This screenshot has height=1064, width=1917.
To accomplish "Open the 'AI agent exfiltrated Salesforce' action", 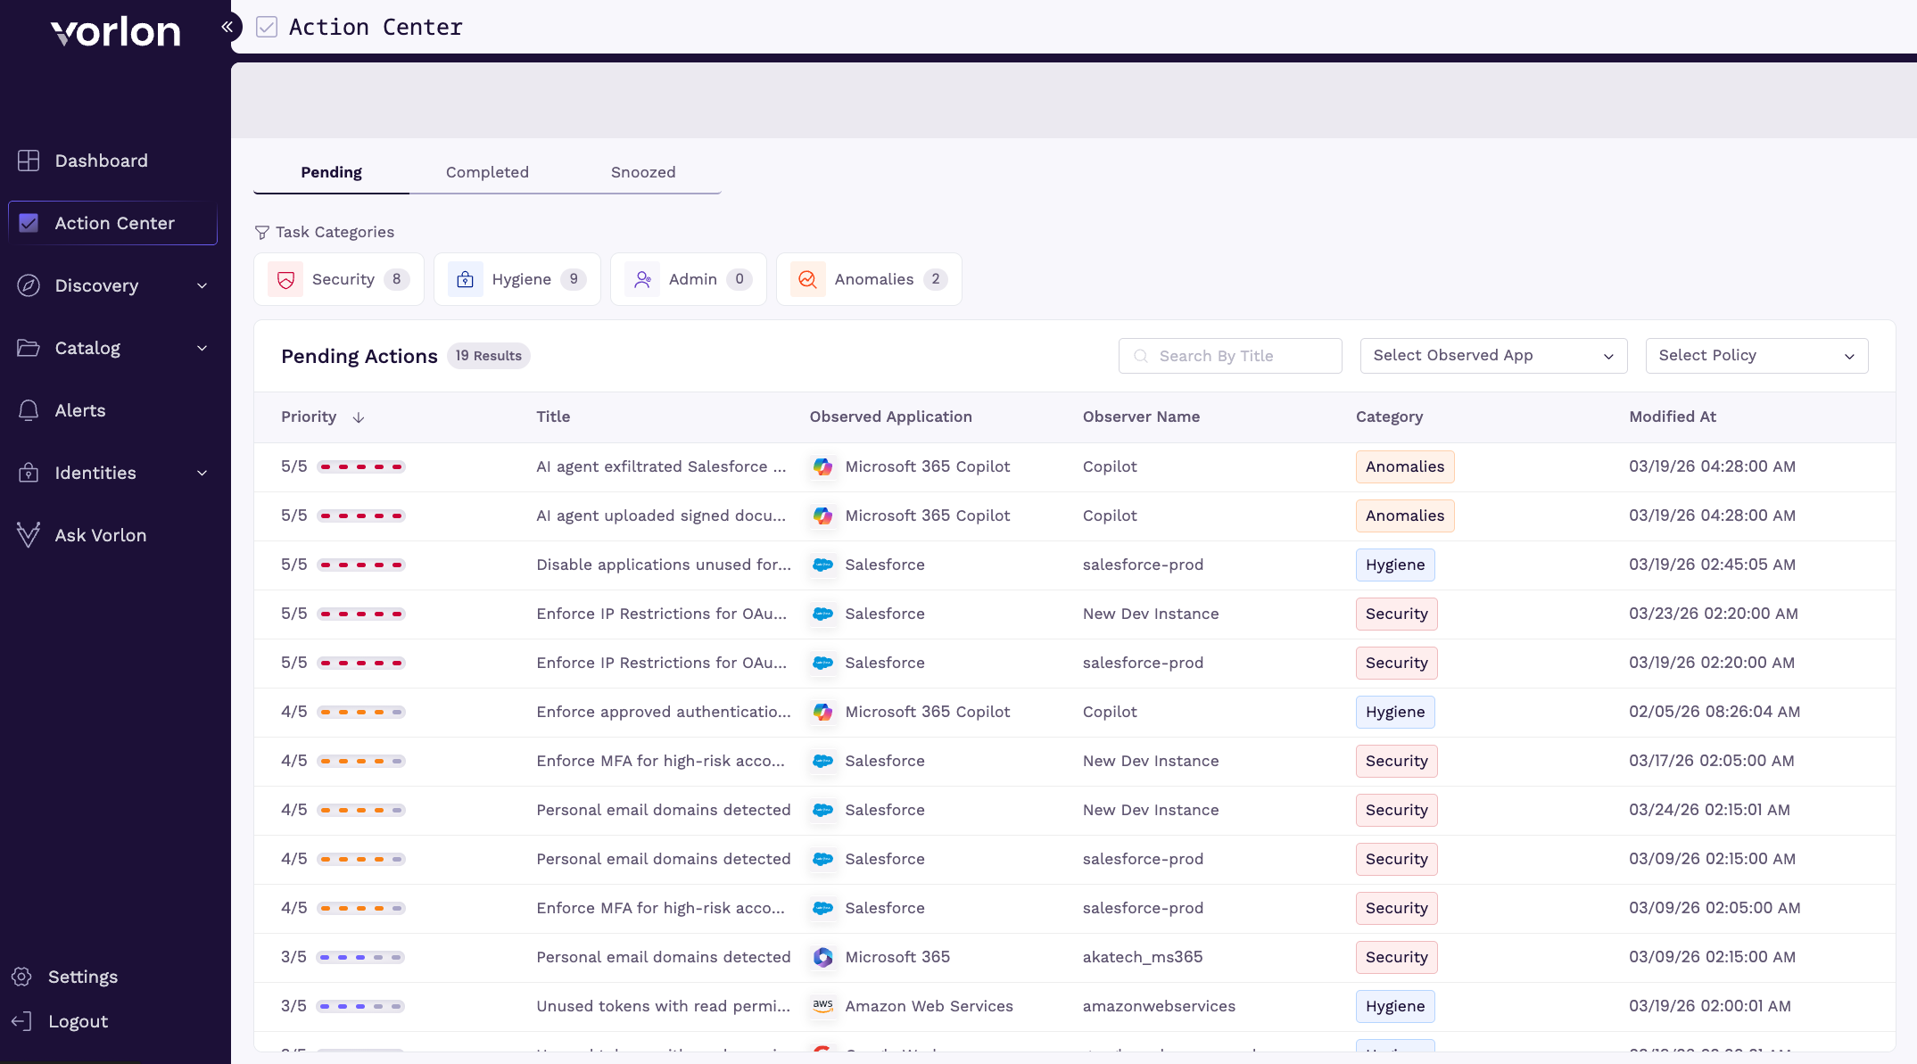I will [661, 466].
